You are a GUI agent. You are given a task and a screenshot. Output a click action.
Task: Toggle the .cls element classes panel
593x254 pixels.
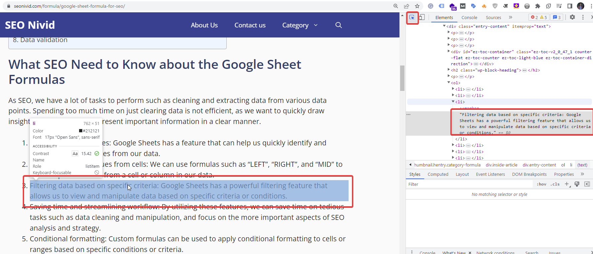(555, 184)
